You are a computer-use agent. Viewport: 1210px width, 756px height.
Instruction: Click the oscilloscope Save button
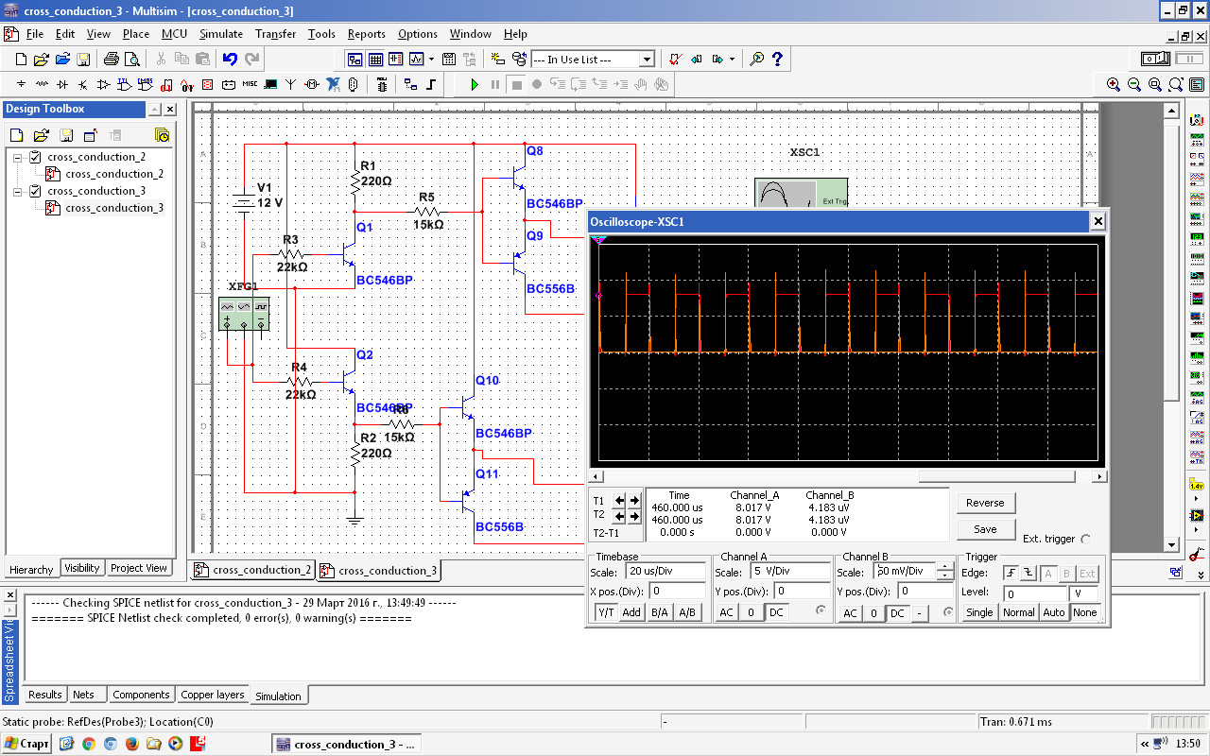(985, 529)
